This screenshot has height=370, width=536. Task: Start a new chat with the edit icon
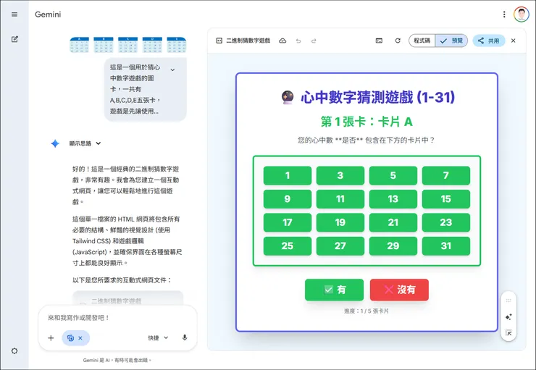tap(14, 39)
